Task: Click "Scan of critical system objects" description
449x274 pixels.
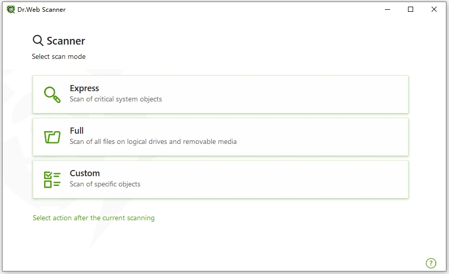Action: (x=116, y=99)
